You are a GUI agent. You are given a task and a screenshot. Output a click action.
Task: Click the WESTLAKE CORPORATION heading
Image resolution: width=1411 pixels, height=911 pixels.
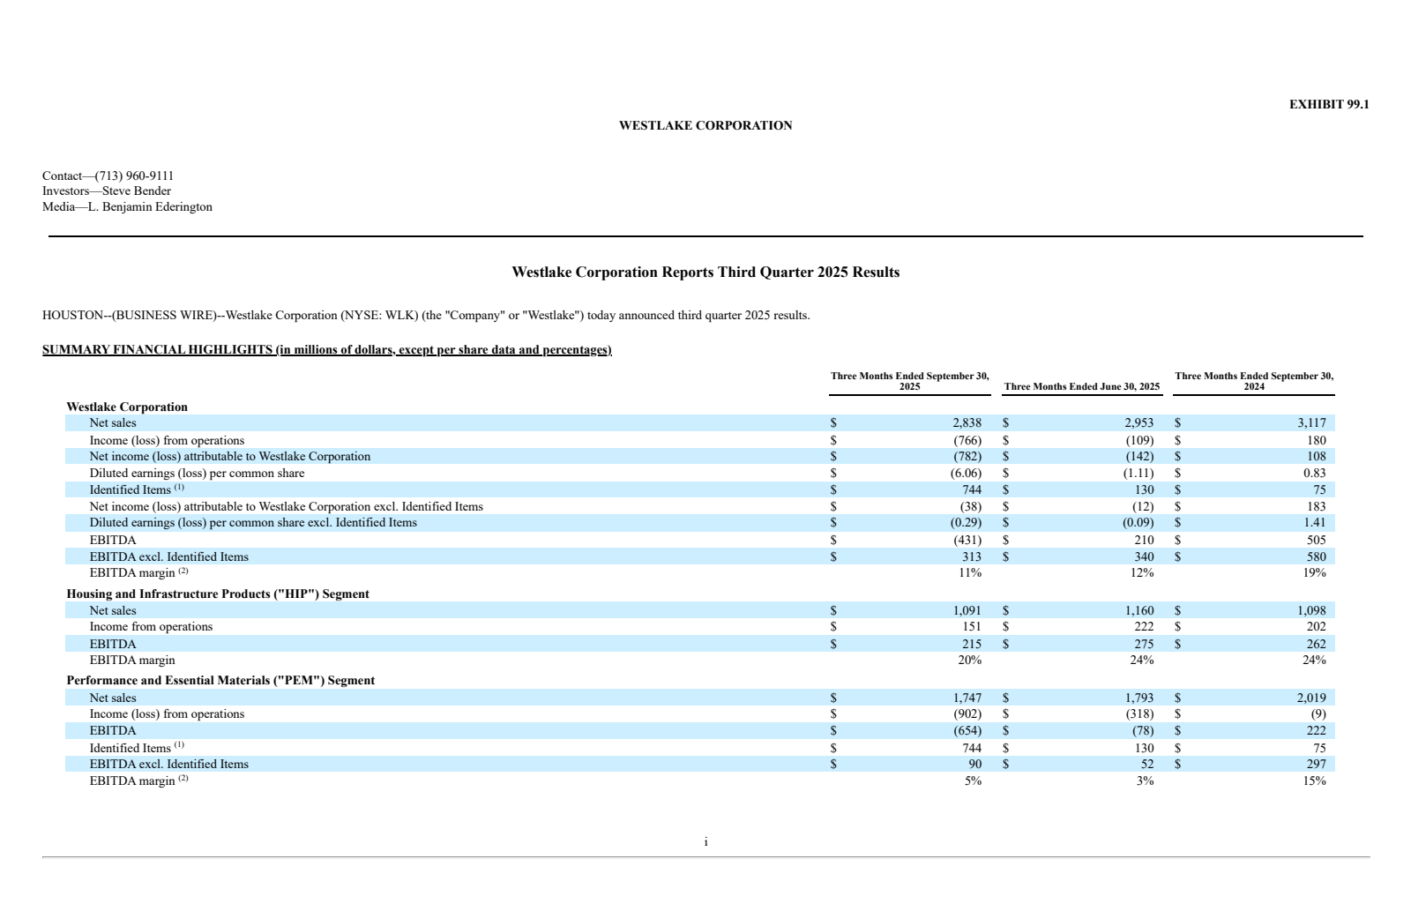[x=705, y=125]
